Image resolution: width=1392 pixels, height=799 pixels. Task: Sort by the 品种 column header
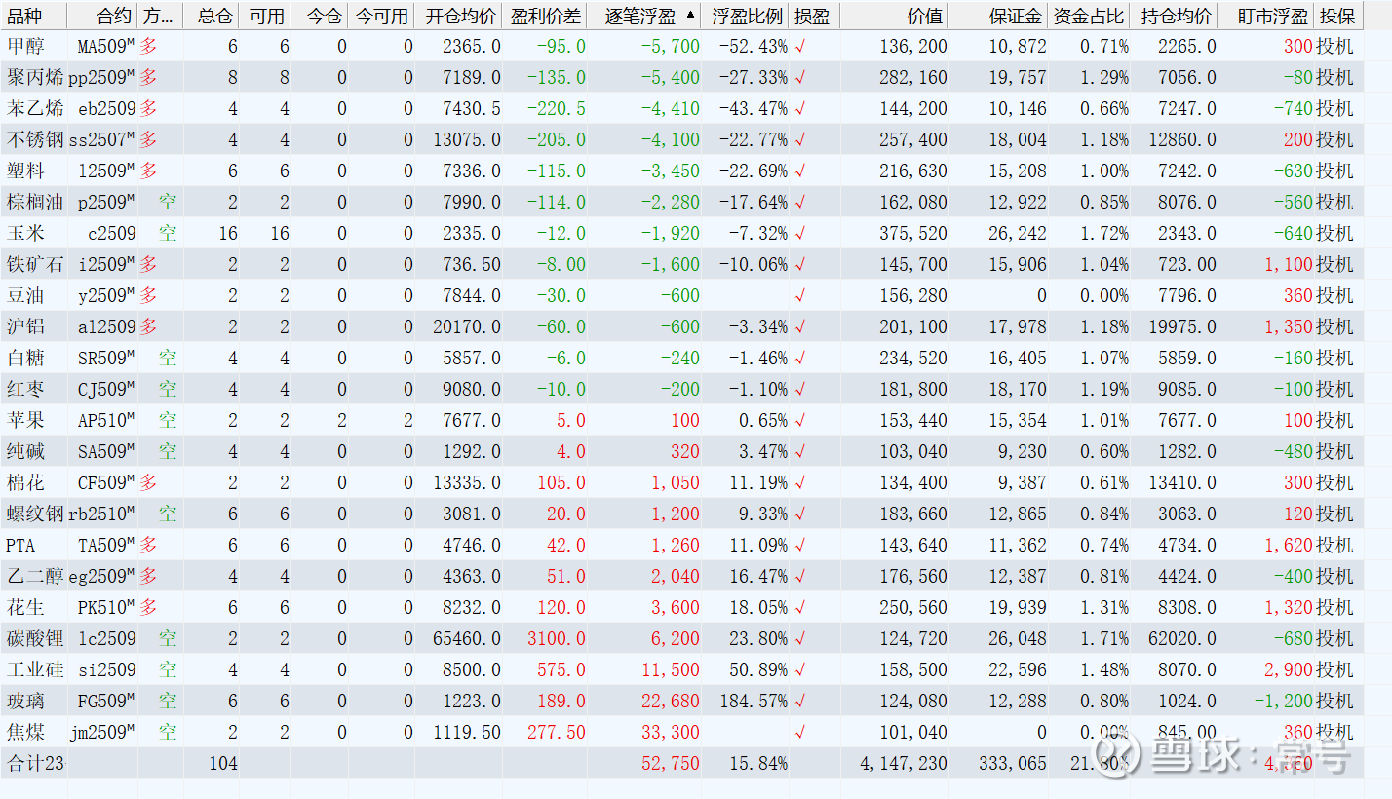25,16
